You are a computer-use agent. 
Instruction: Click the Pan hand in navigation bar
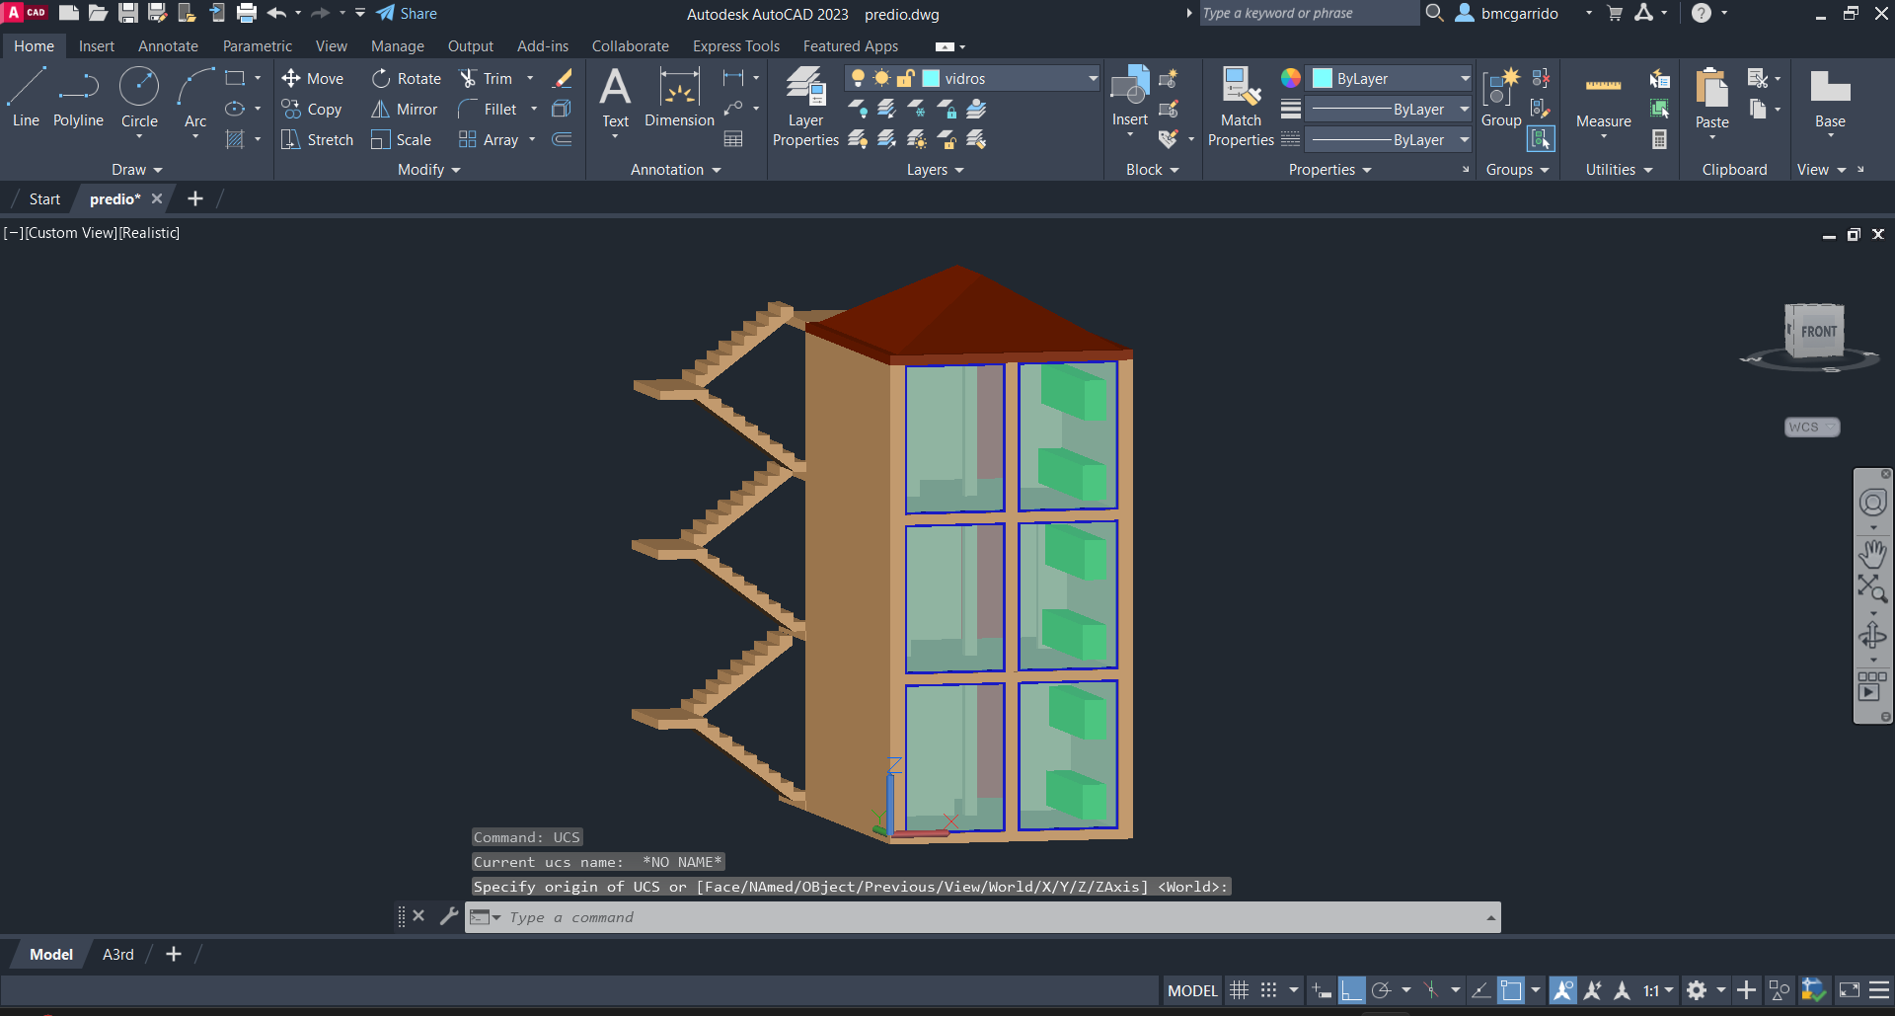tap(1872, 552)
